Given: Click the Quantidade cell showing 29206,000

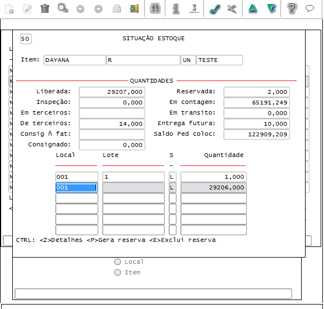Looking at the screenshot, I should point(213,187).
